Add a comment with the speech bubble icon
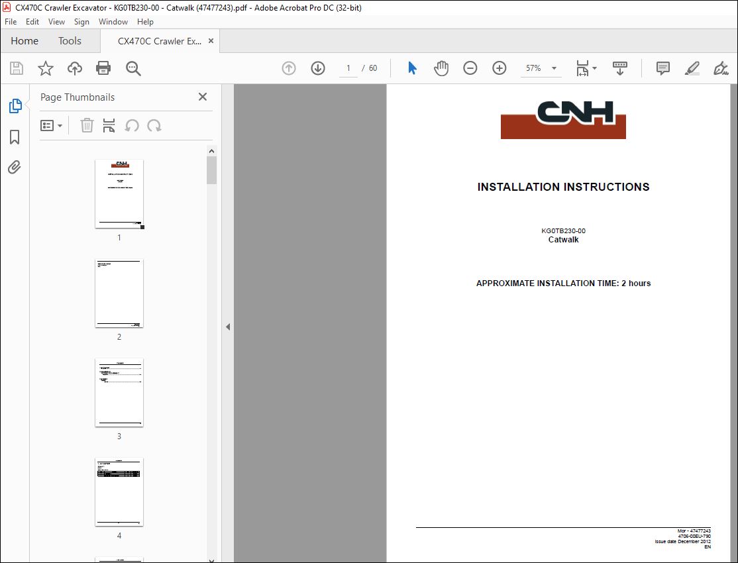 662,68
